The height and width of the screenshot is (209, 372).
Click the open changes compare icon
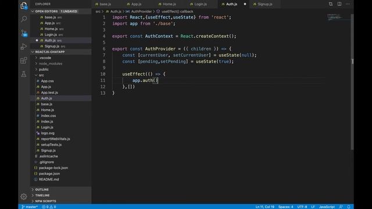pos(331,4)
